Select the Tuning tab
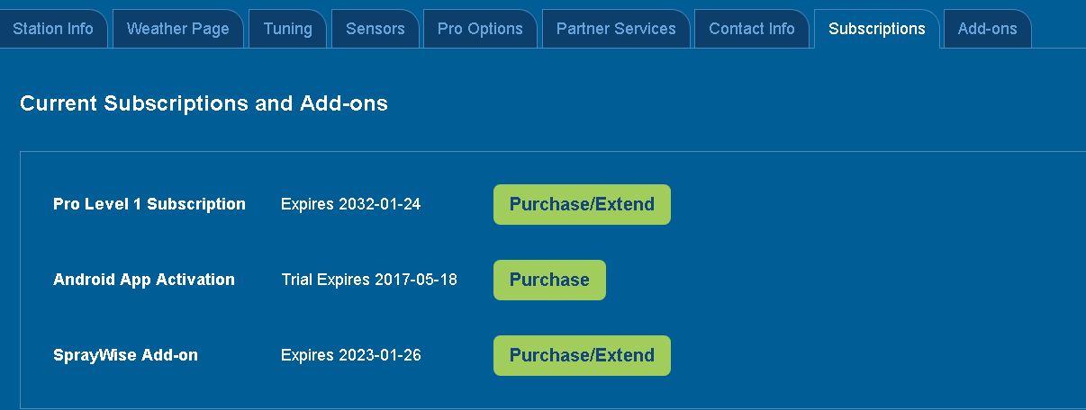This screenshot has width=1086, height=410. (x=287, y=29)
